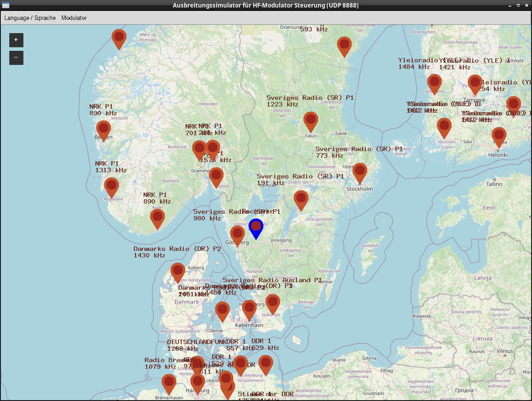Select the NRK P1 1578 kHz marker over Østfold
Image resolution: width=532 pixels, height=401 pixels.
[216, 178]
